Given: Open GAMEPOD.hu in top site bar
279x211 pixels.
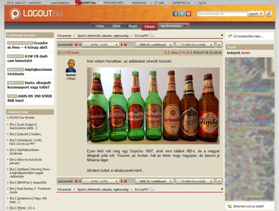Looking at the screenshot, I should (181, 3).
